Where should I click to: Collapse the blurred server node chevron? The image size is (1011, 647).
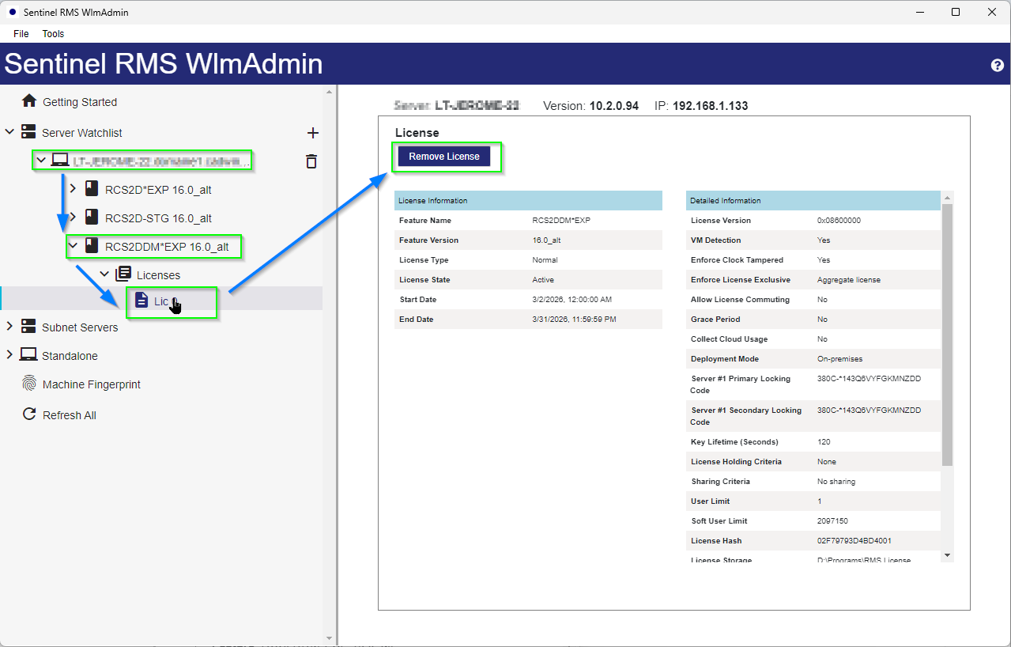coord(41,161)
